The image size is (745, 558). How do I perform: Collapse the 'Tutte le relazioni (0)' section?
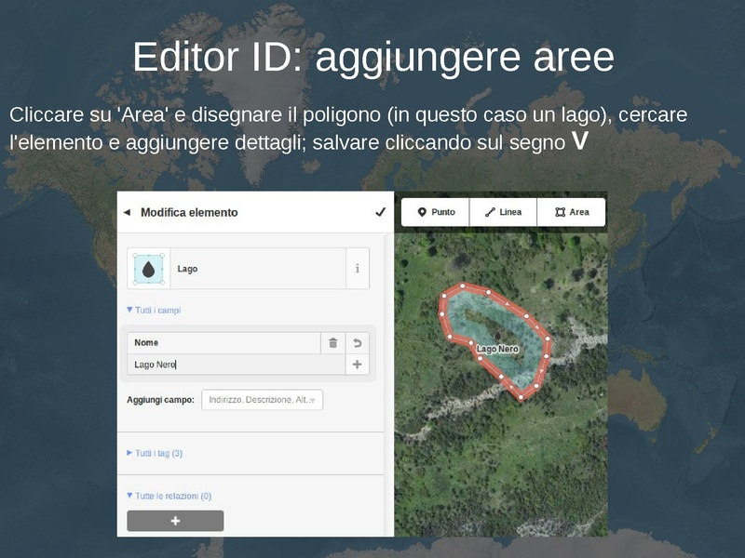coord(169,496)
